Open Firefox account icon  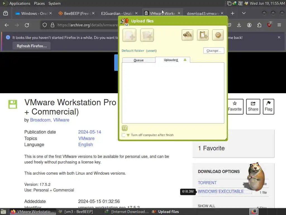249,25
